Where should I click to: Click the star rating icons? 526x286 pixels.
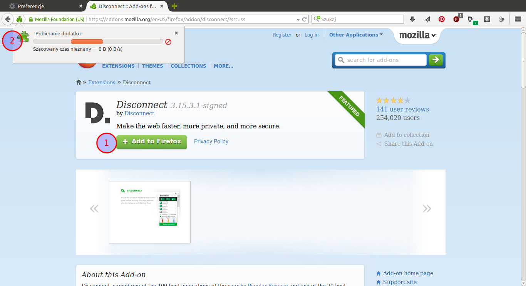click(393, 101)
